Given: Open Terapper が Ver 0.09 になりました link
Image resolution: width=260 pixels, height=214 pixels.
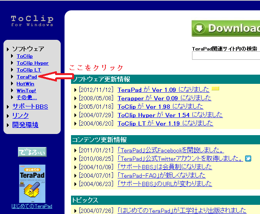Looking at the screenshot, I should (x=164, y=98).
